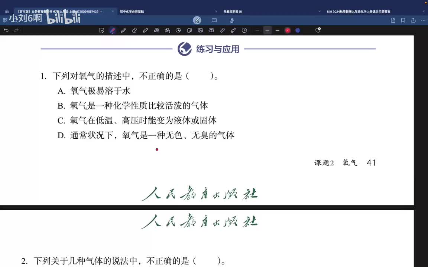Open the thumbnail grid view icon
428x267 pixels.
[5, 20]
